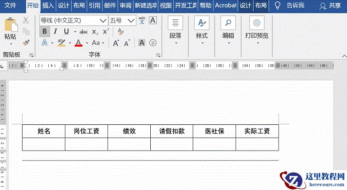The height and width of the screenshot is (190, 347).
Task: Click the Tell Me (告诉我) search box
Action: pos(296,6)
